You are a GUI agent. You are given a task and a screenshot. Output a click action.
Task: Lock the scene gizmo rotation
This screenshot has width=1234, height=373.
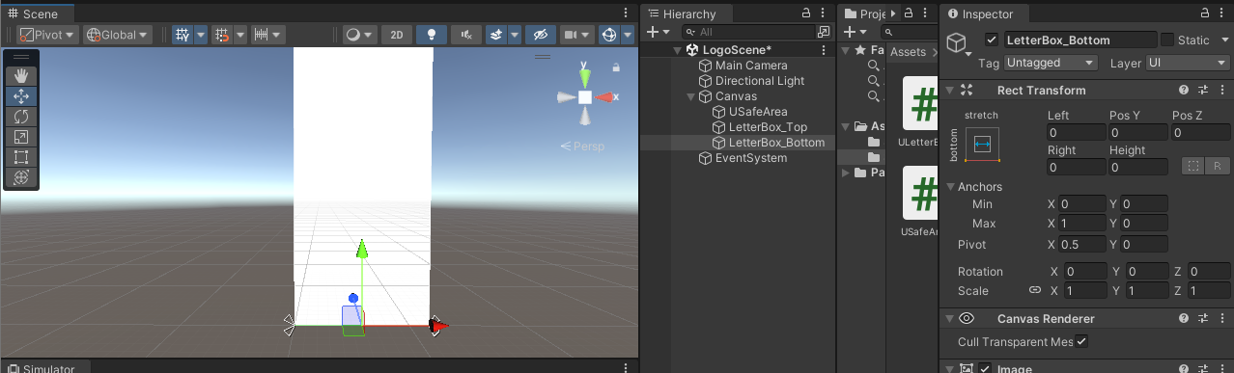click(616, 67)
